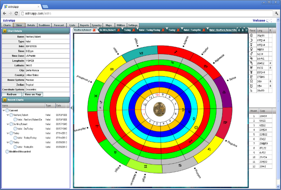Click browser wrench settings icon
The image size is (281, 190).
tap(276, 13)
